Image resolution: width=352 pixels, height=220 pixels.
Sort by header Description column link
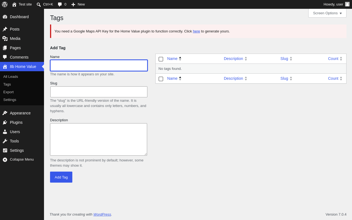233,59
